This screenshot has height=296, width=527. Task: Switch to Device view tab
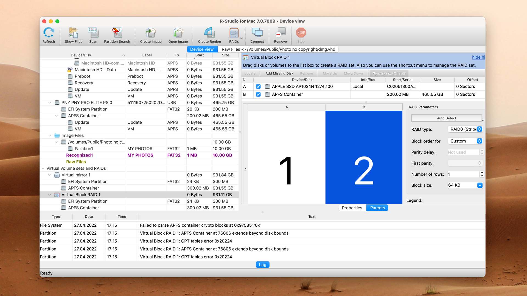tap(201, 49)
